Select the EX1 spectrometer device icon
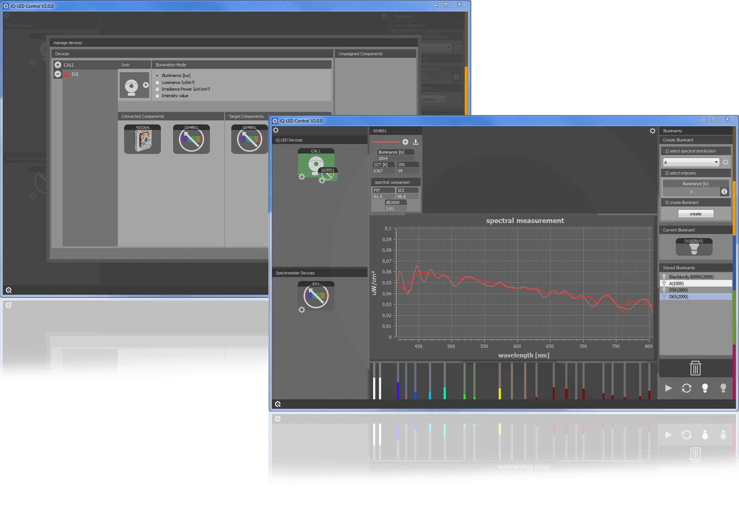This screenshot has height=512, width=739. click(x=316, y=295)
